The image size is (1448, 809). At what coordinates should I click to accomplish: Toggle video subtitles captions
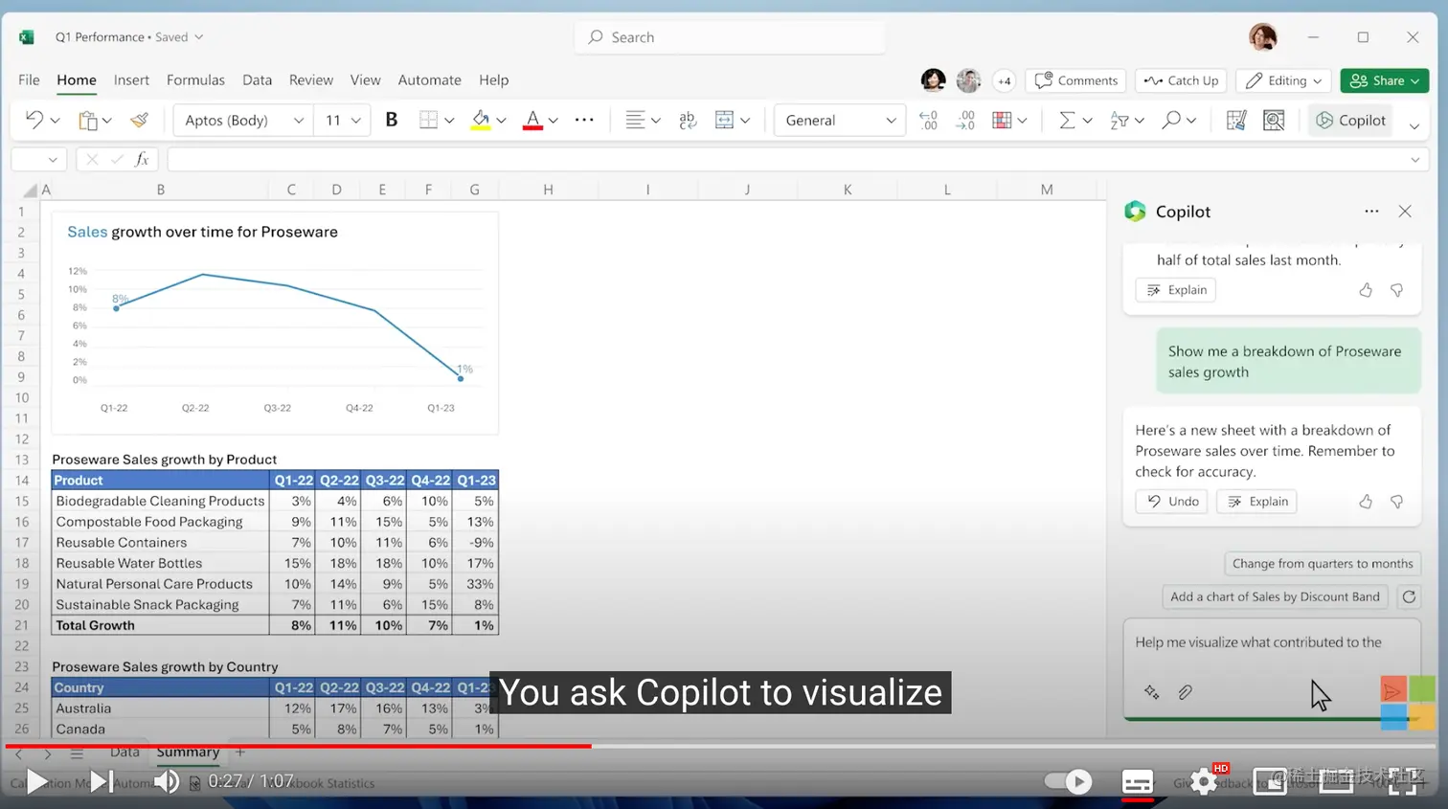point(1137,782)
